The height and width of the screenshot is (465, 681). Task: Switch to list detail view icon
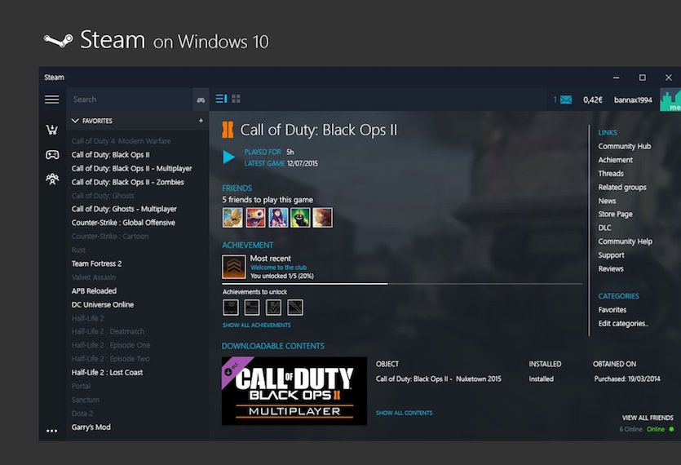pos(222,99)
